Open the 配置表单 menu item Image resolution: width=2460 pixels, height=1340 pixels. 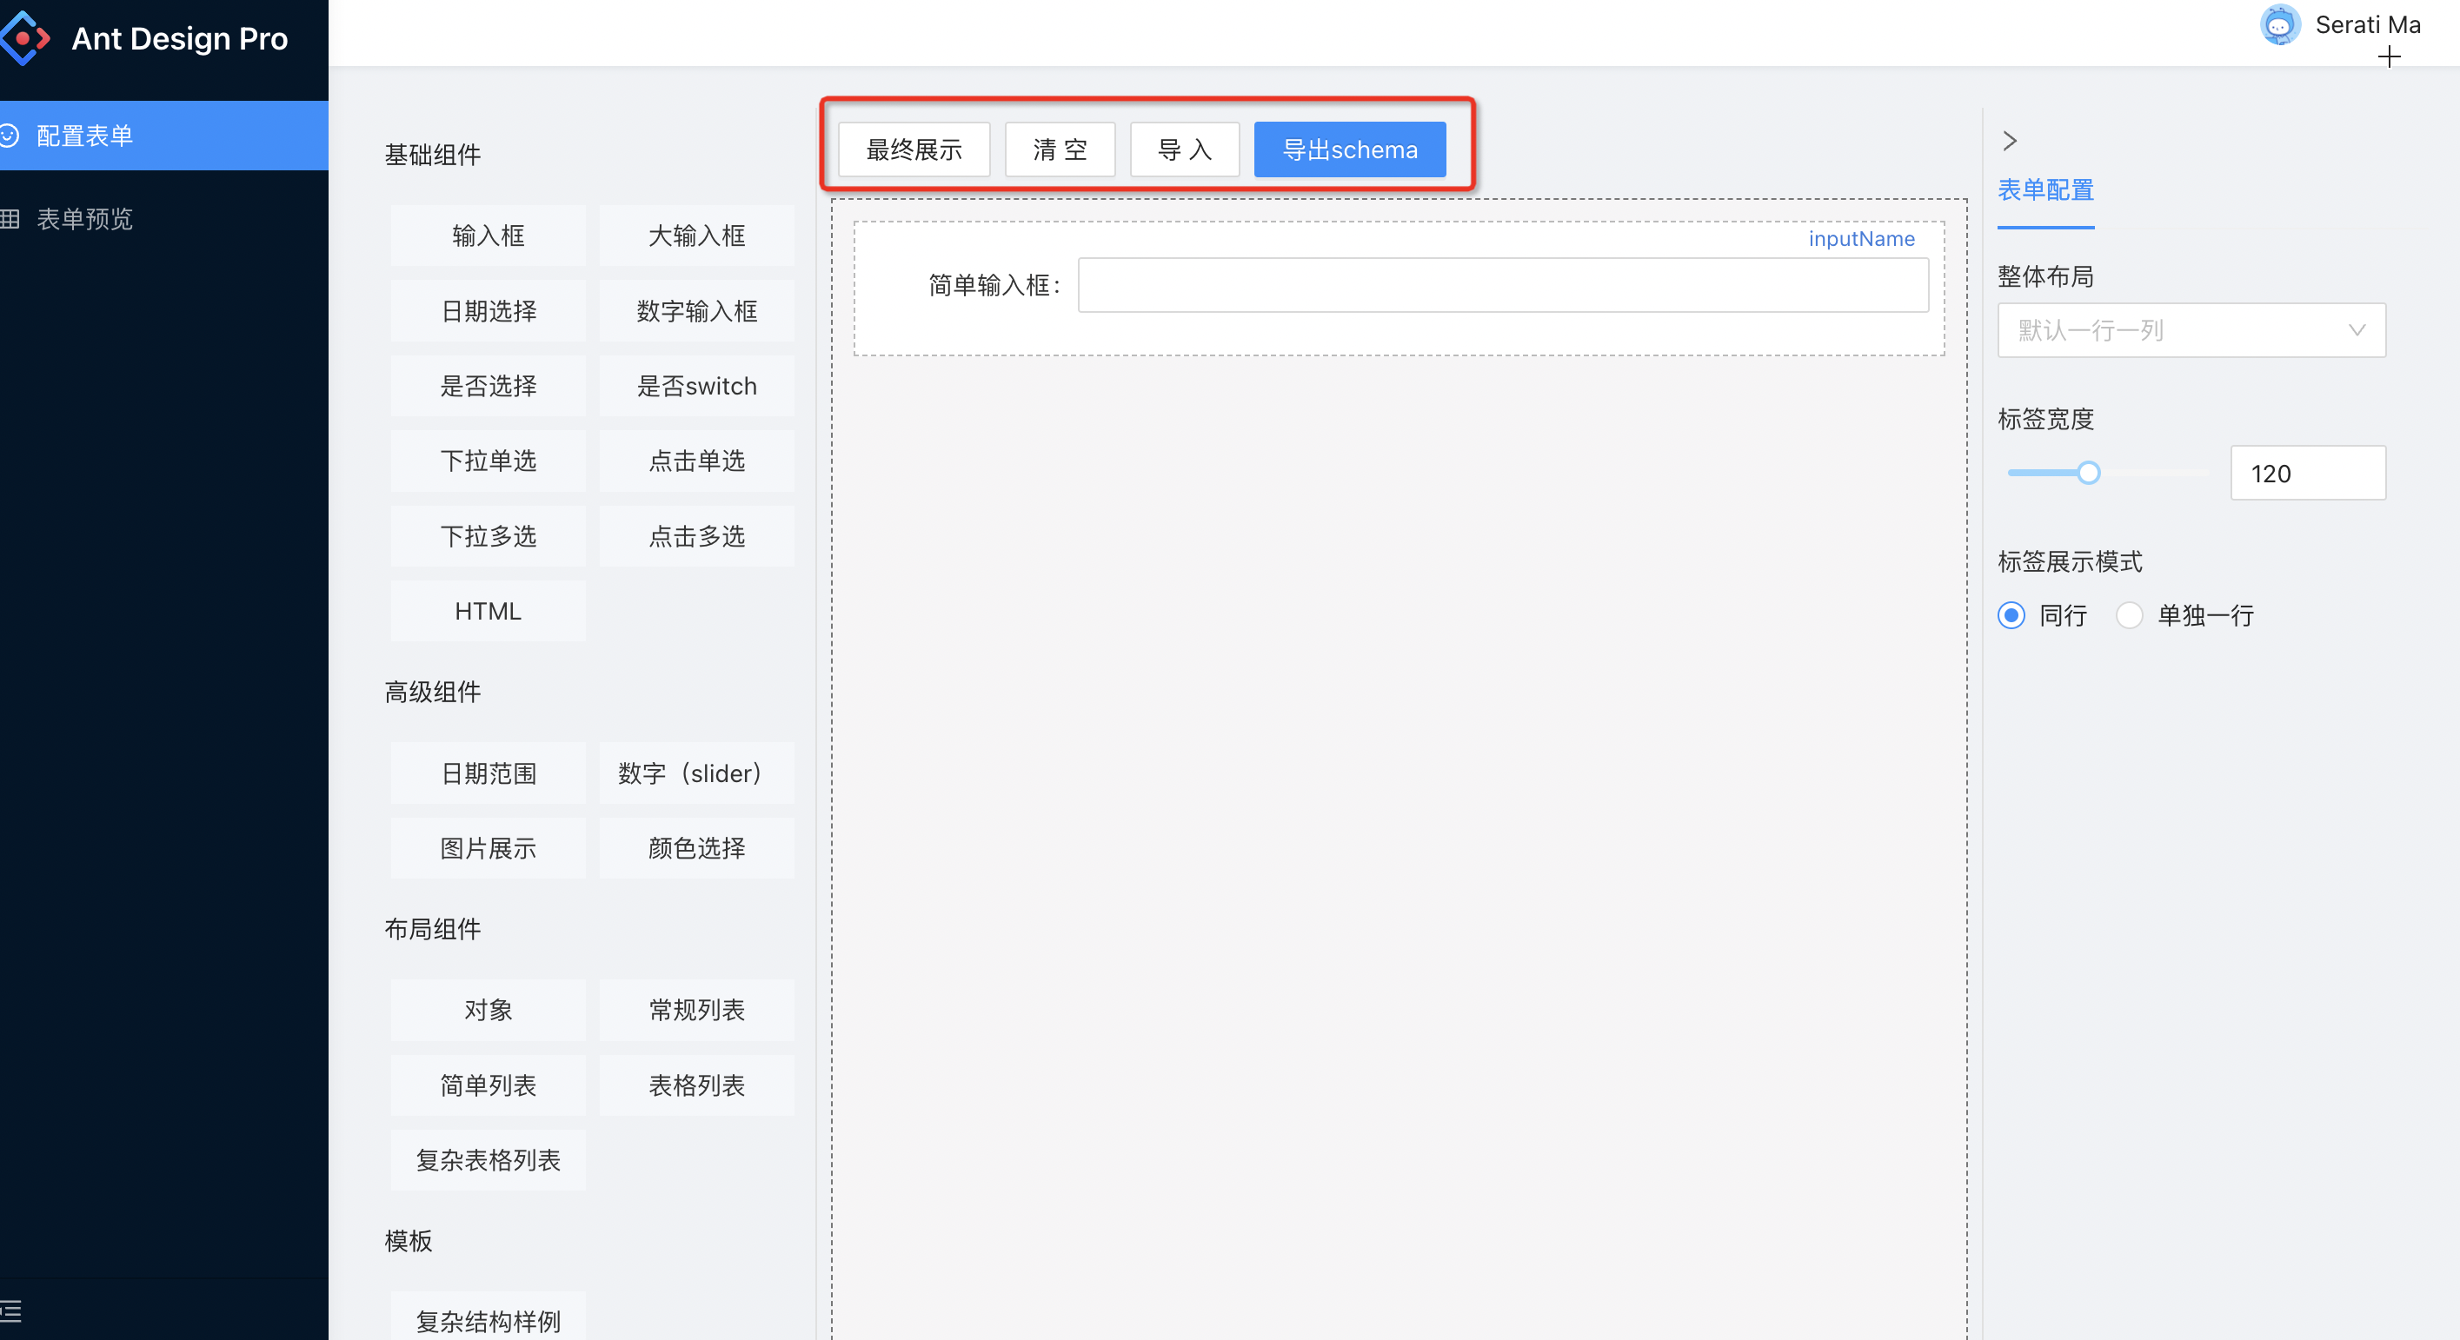coord(164,136)
